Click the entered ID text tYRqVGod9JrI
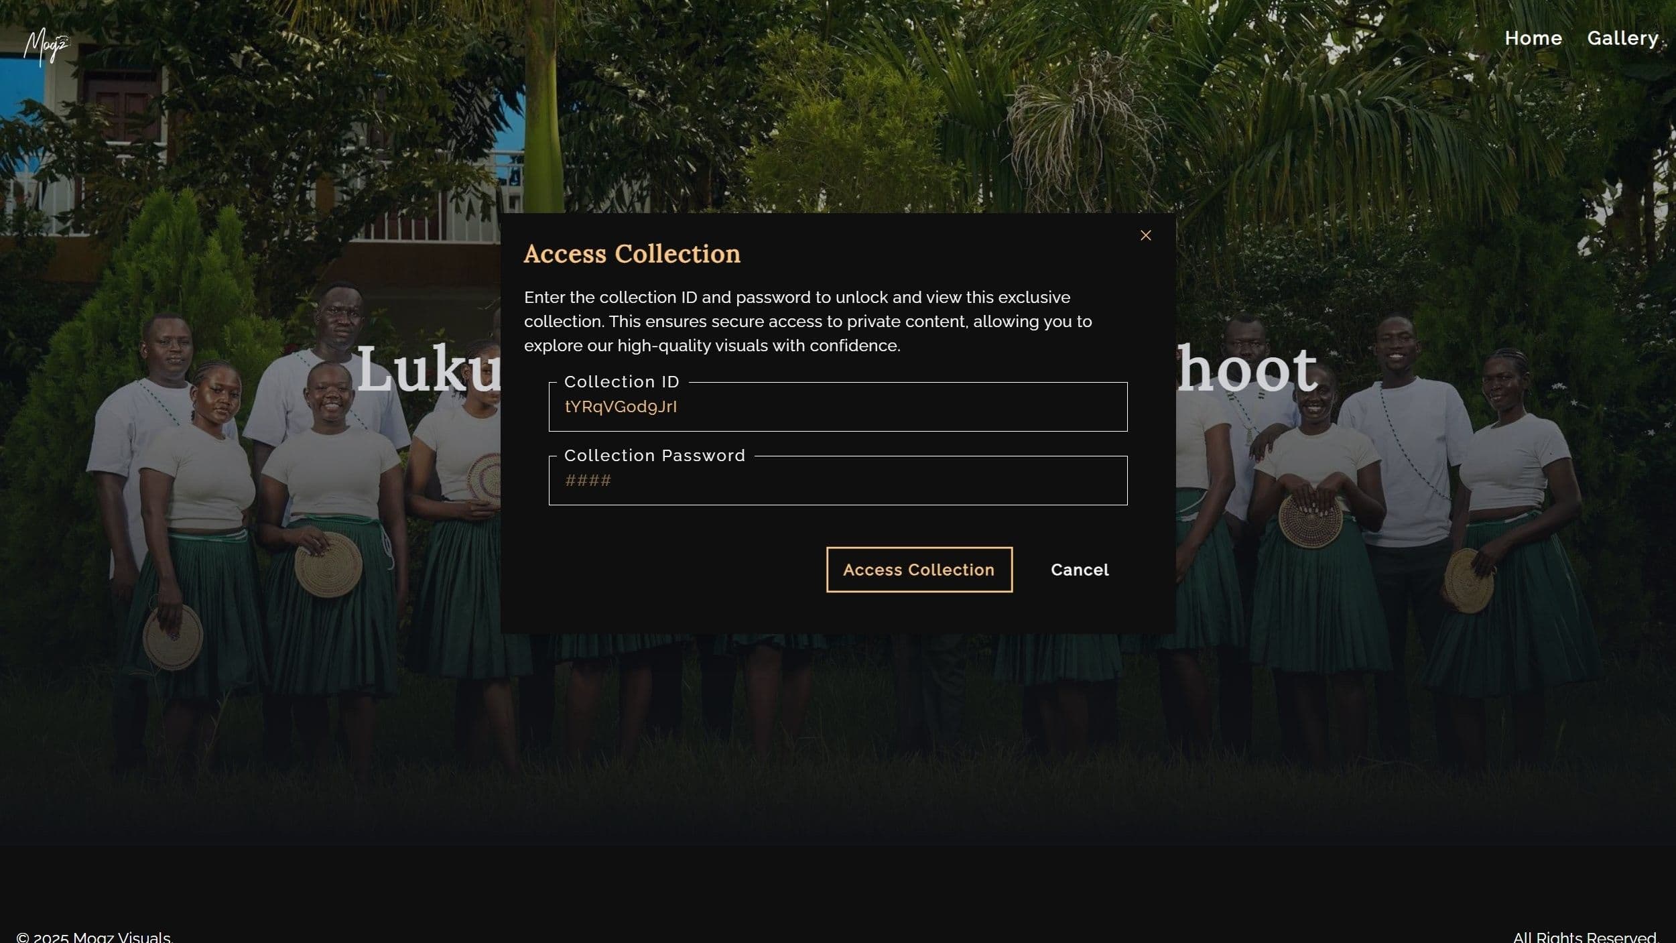Image resolution: width=1676 pixels, height=943 pixels. click(x=621, y=407)
